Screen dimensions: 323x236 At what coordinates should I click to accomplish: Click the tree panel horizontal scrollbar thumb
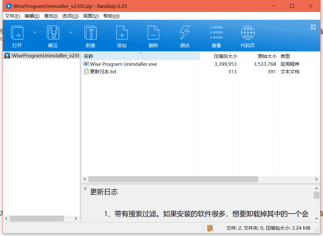(37, 218)
